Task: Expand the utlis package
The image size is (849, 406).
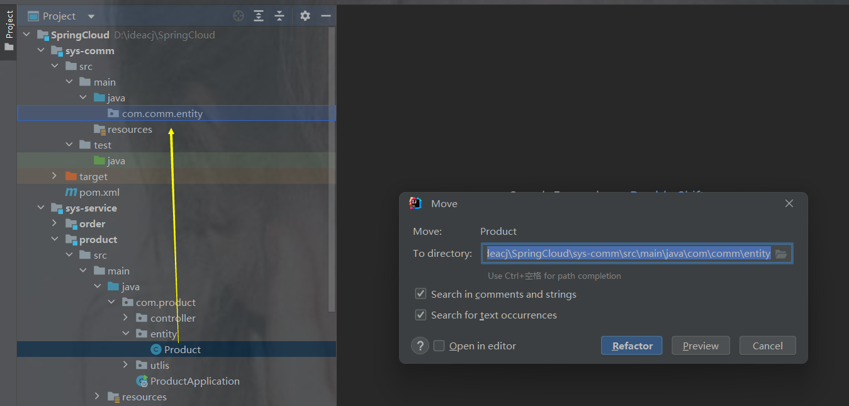Action: click(126, 366)
